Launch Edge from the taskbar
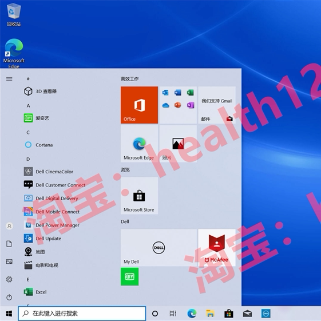Screen dimensions: 321x321 [192, 314]
